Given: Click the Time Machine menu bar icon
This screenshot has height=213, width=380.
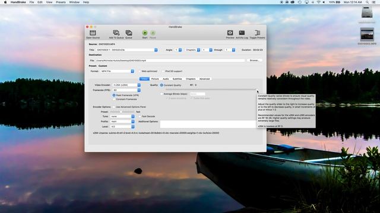Looking at the screenshot, I should [300, 2].
